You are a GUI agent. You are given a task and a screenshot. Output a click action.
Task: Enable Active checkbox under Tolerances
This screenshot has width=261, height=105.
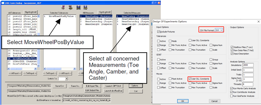(x=158, y=41)
